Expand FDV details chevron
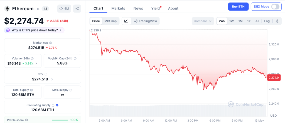The image size is (285, 123). click(52, 79)
